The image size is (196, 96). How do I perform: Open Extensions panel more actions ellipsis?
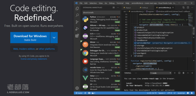point(118,8)
